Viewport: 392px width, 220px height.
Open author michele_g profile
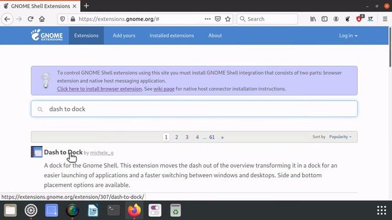(x=102, y=153)
